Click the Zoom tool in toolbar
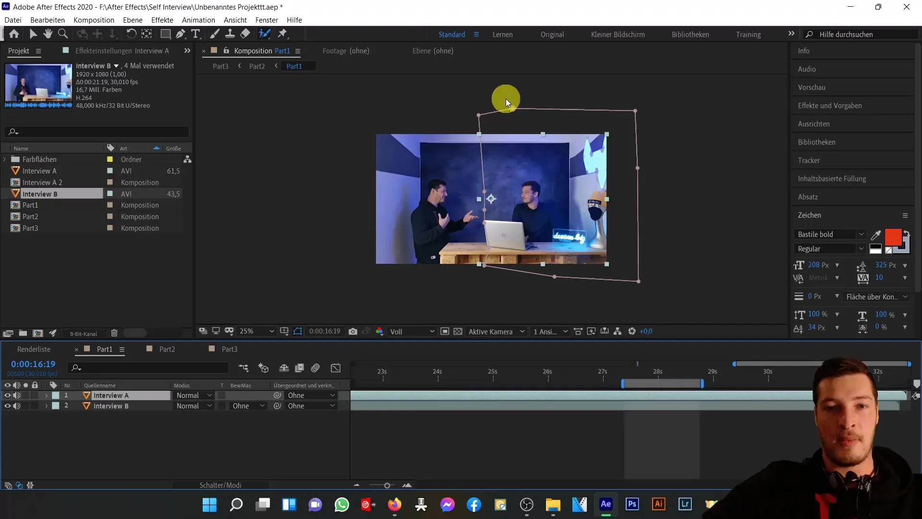Image resolution: width=922 pixels, height=519 pixels. (63, 33)
